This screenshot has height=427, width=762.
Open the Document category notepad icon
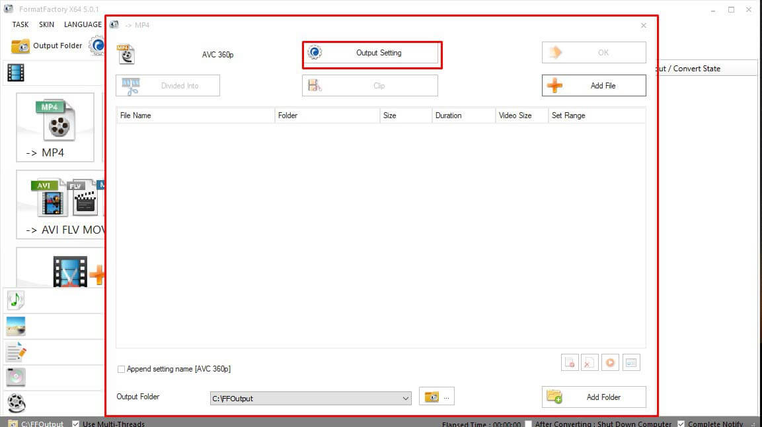click(16, 352)
